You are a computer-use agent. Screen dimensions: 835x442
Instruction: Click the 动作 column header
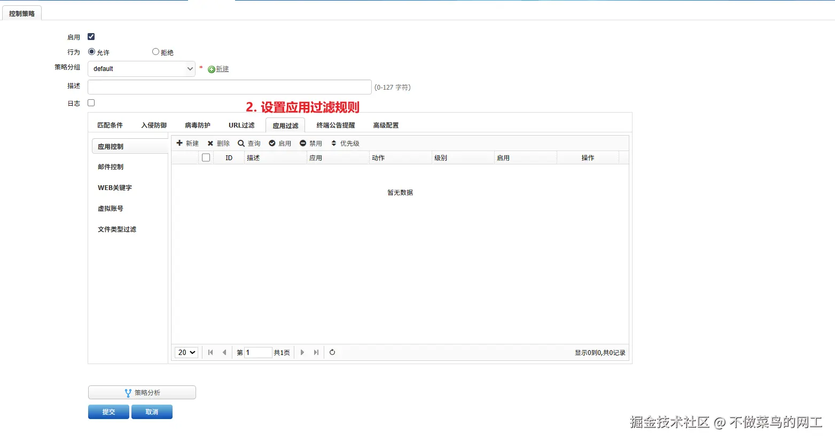point(400,157)
